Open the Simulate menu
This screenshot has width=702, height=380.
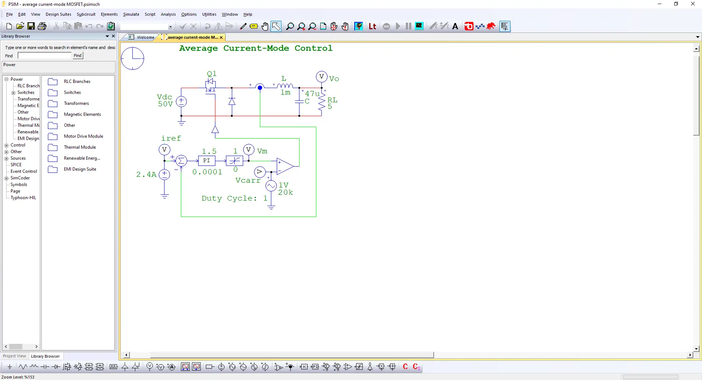131,14
